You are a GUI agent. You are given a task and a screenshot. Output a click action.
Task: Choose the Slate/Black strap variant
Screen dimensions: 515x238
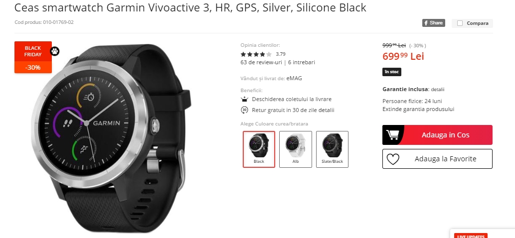(x=332, y=149)
